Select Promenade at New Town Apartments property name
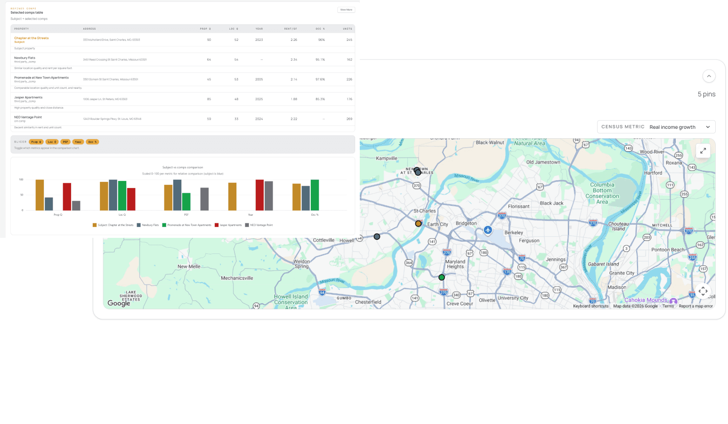This screenshot has width=728, height=424. pos(41,78)
